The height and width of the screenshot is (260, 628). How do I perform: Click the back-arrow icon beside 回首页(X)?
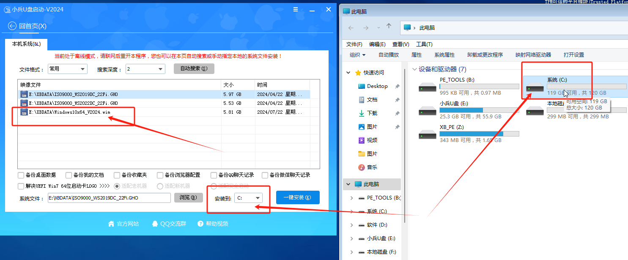[12, 26]
